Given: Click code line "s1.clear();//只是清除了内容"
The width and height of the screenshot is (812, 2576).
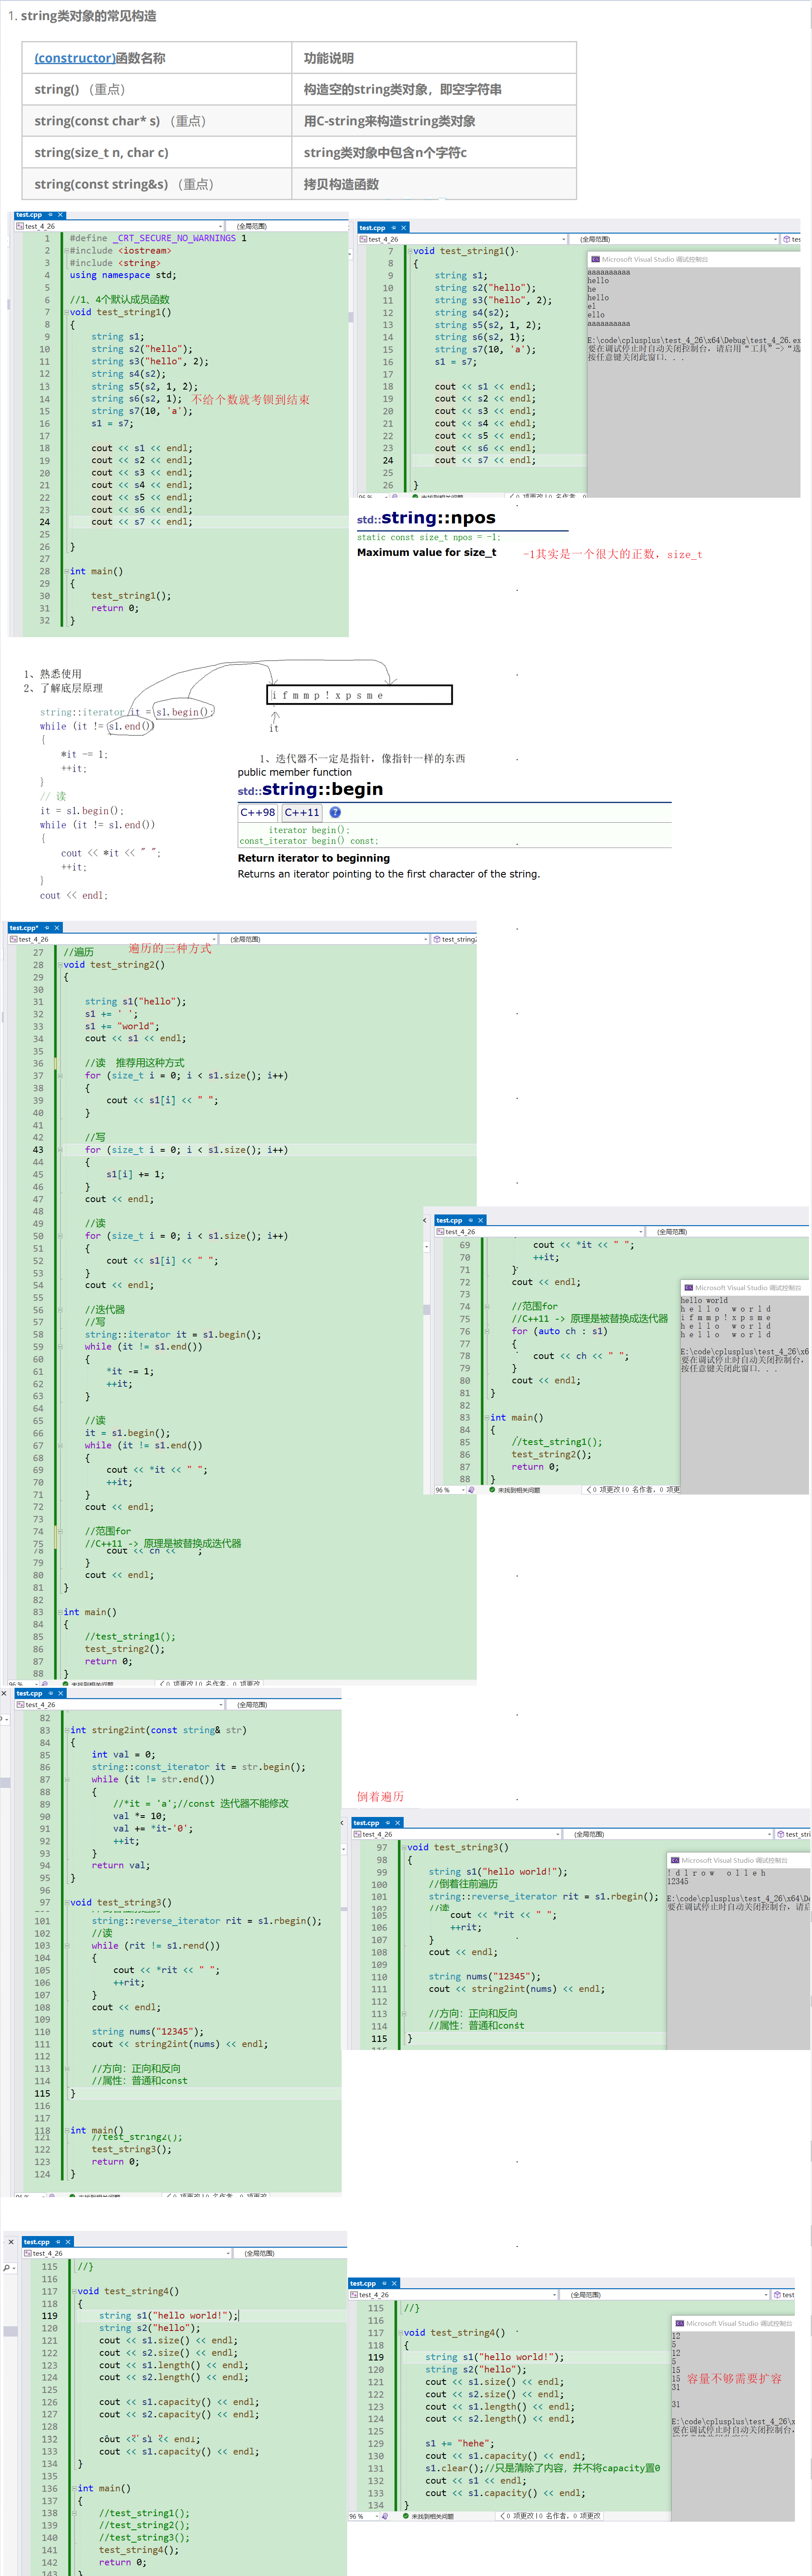Looking at the screenshot, I should point(542,2468).
